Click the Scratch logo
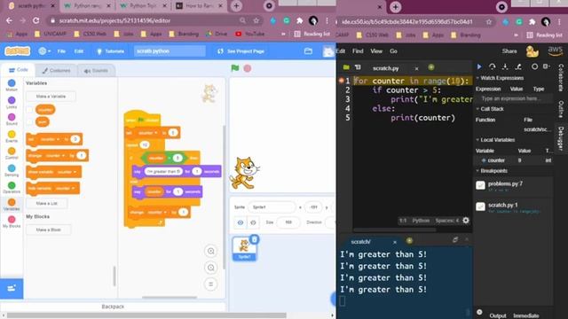 pos(17,51)
